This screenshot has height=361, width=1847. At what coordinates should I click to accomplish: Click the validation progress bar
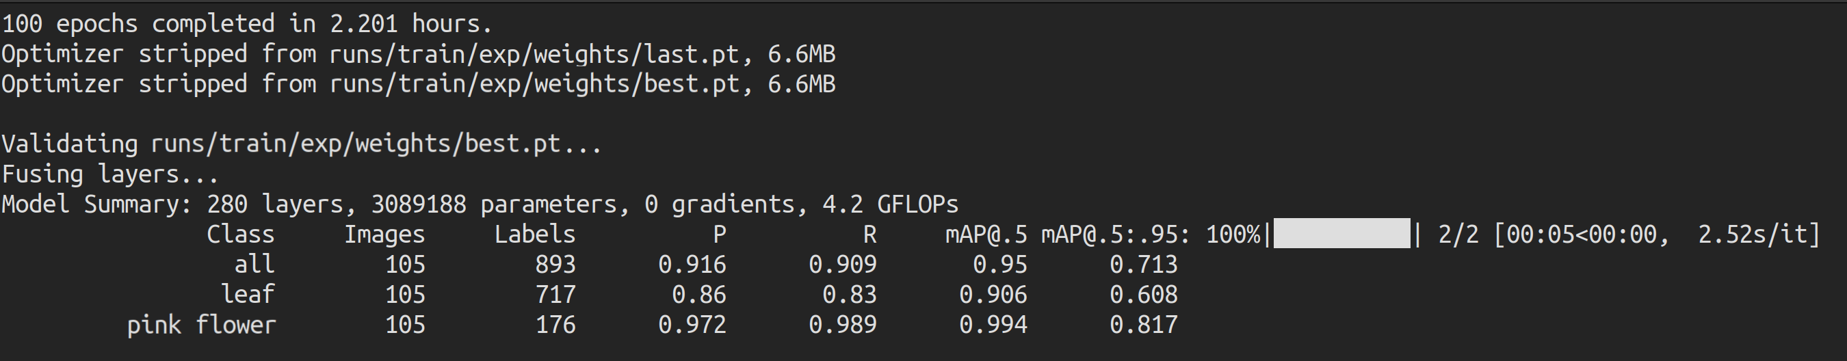click(x=1341, y=235)
